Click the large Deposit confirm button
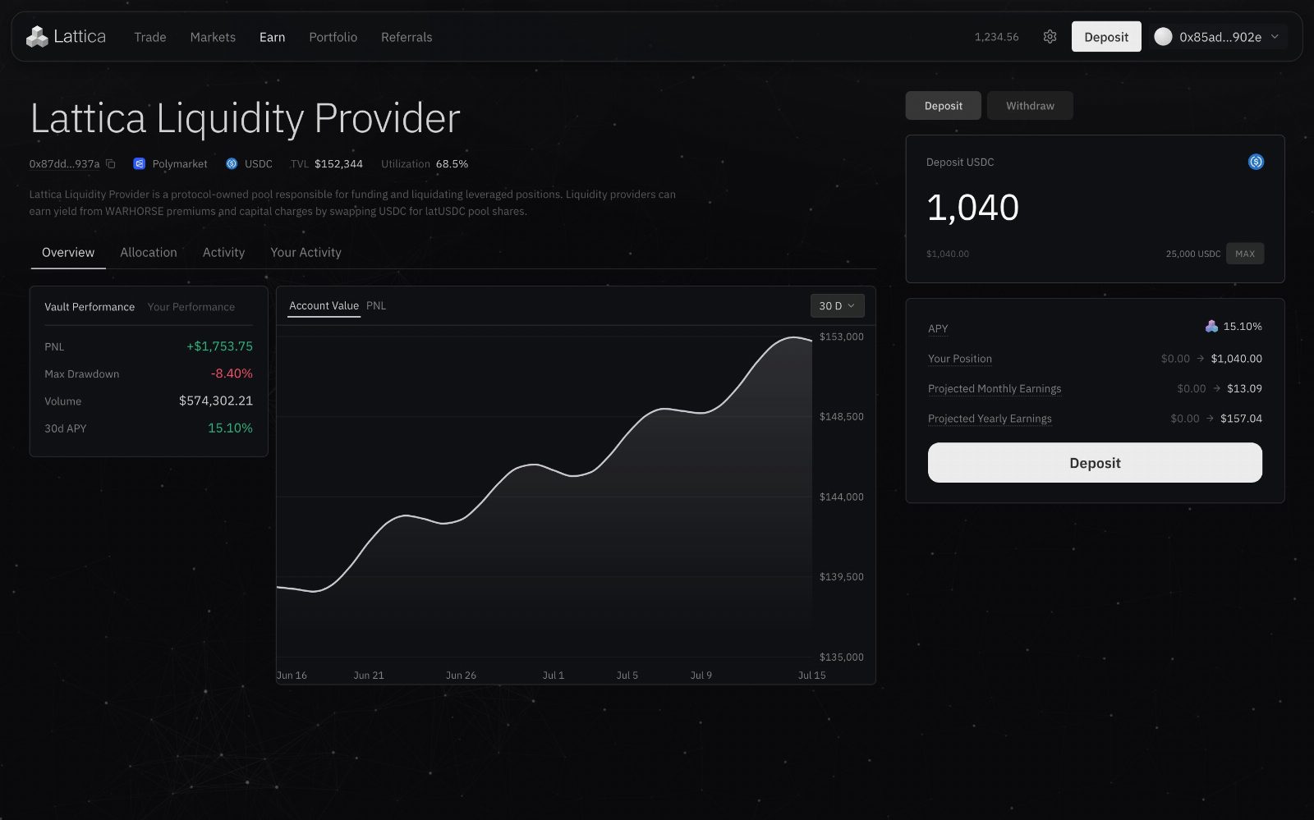Viewport: 1314px width, 820px height. (x=1095, y=463)
